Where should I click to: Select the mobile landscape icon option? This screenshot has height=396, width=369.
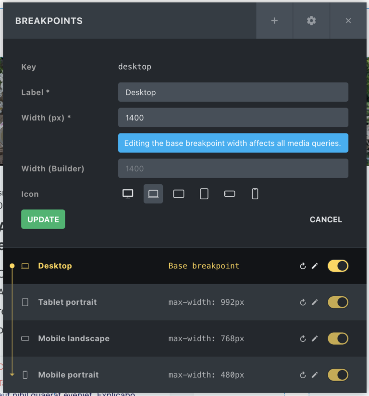coord(229,193)
